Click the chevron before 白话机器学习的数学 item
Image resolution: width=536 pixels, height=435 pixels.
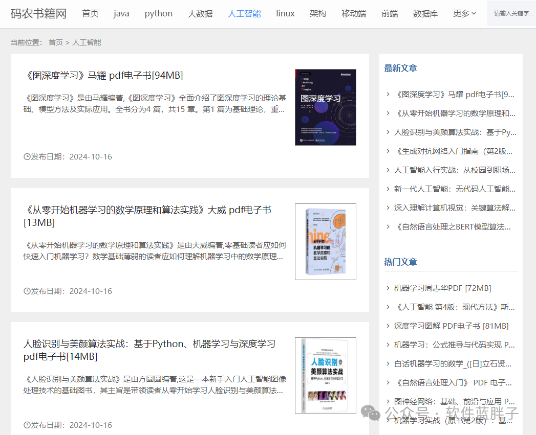pos(388,364)
